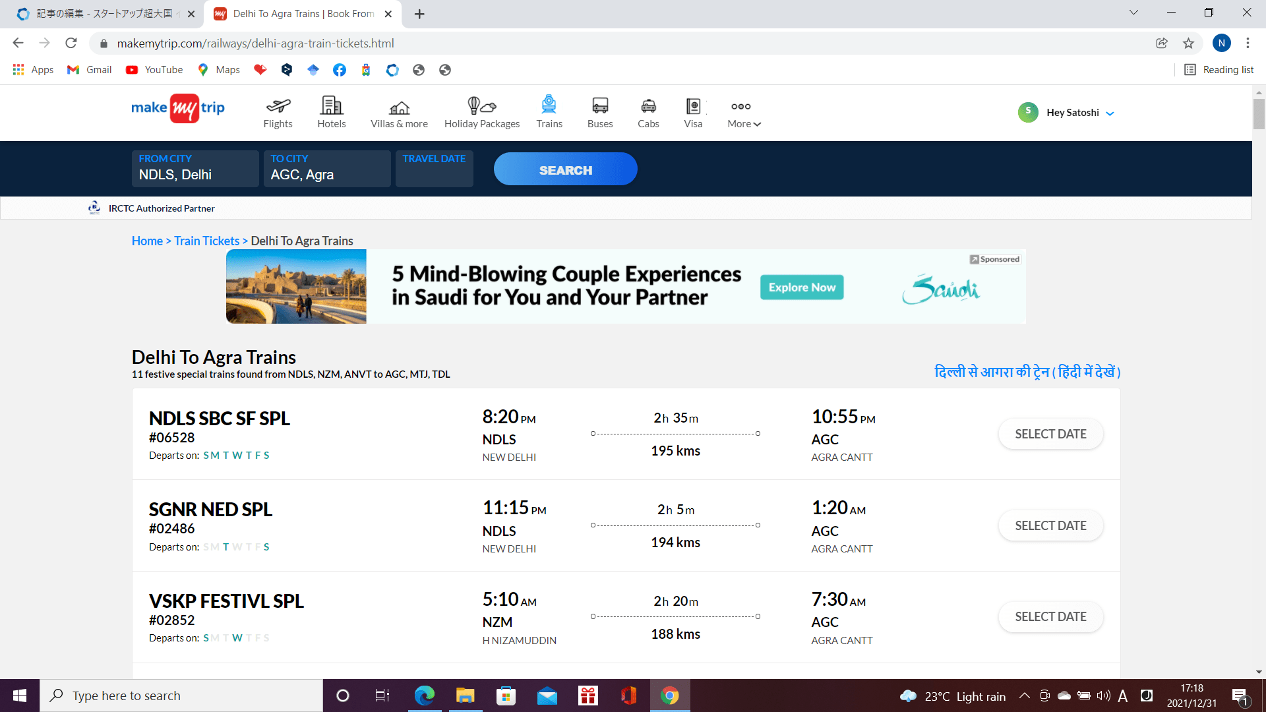Switch to the first Chrome tab
Screen dimensions: 1266x712
[x=105, y=14]
